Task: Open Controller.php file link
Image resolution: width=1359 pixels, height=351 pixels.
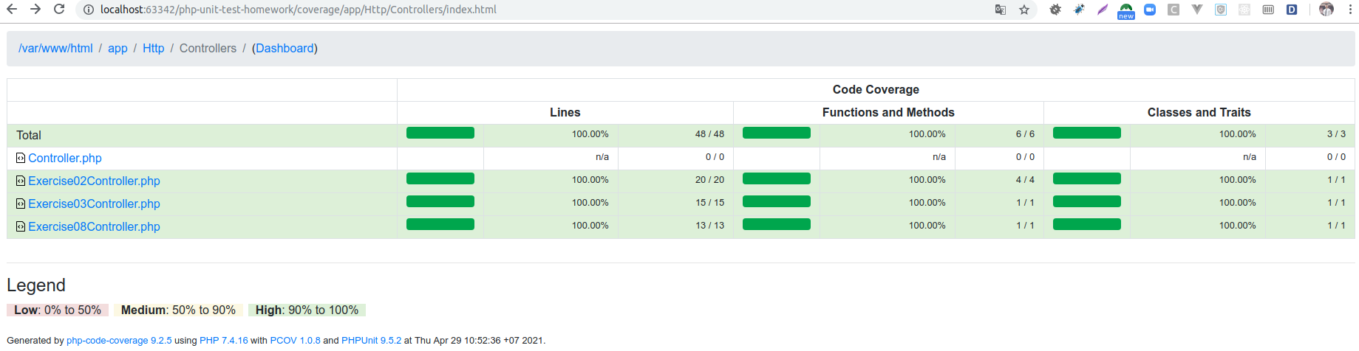Action: click(65, 158)
